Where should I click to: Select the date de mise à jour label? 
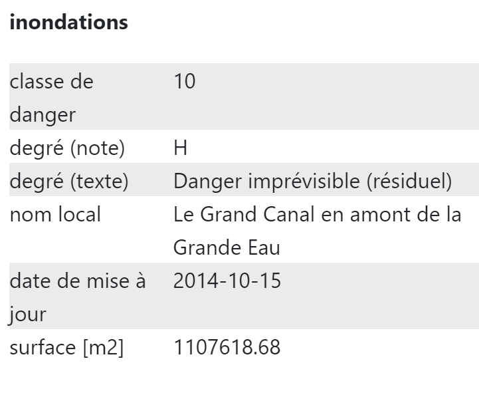[78, 297]
